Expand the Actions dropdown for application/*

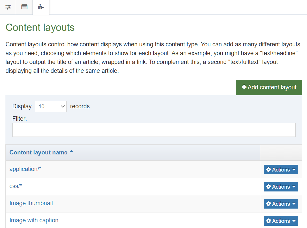(x=281, y=169)
